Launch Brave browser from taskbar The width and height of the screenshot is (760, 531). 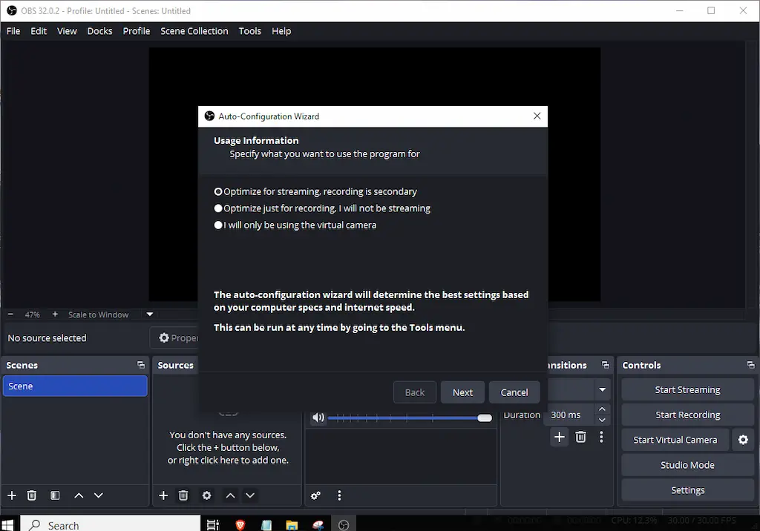(240, 525)
